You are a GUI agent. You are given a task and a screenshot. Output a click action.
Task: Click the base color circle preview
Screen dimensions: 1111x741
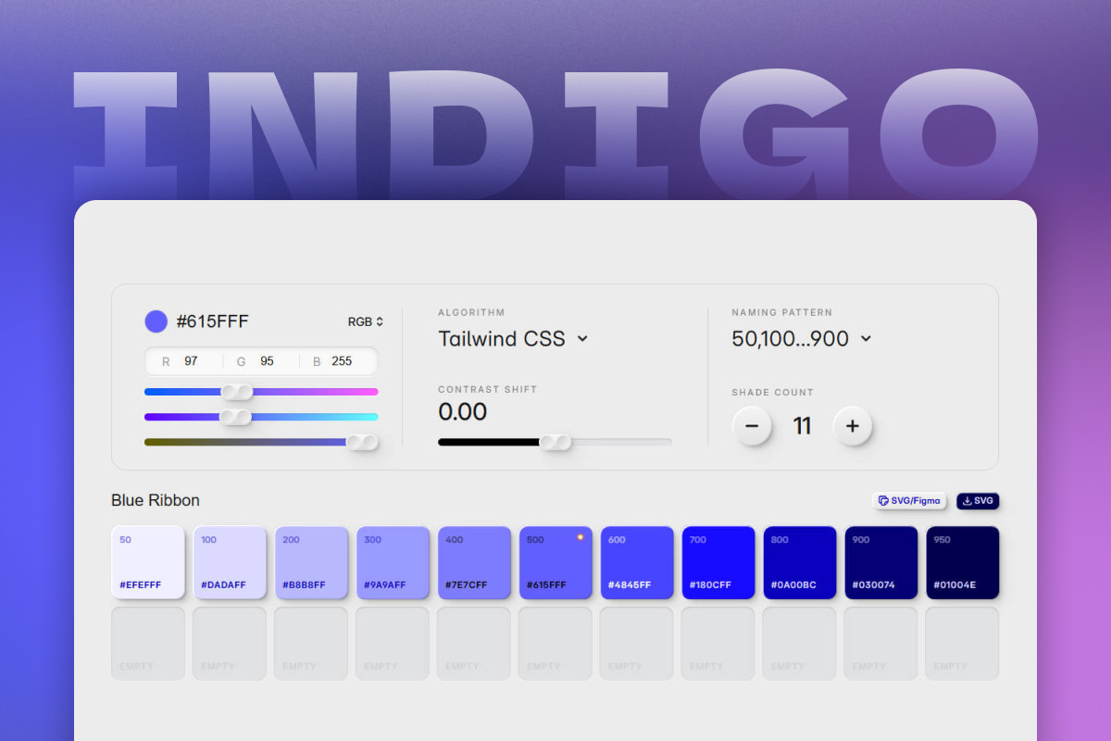tap(156, 321)
